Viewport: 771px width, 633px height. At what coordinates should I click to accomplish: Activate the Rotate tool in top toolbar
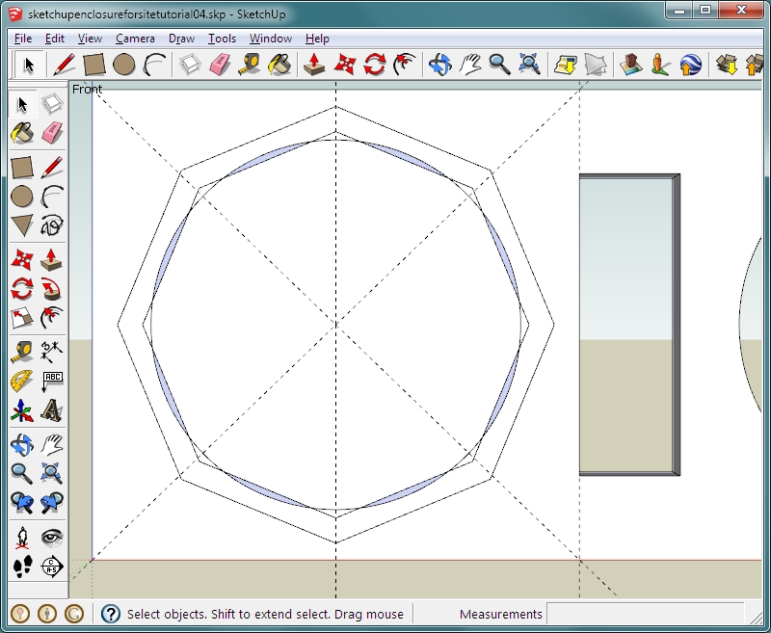coord(375,65)
